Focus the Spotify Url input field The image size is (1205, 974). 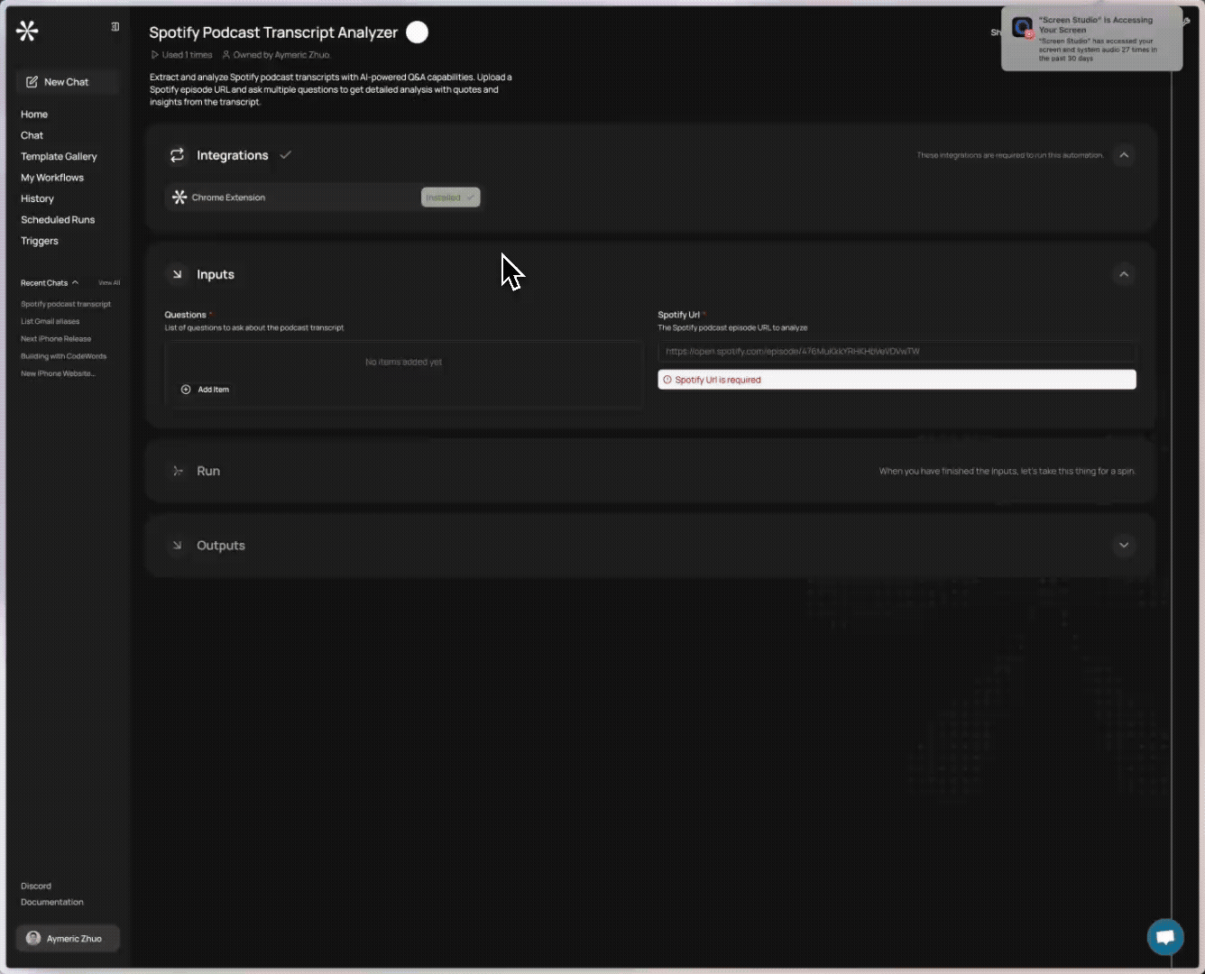coord(897,352)
